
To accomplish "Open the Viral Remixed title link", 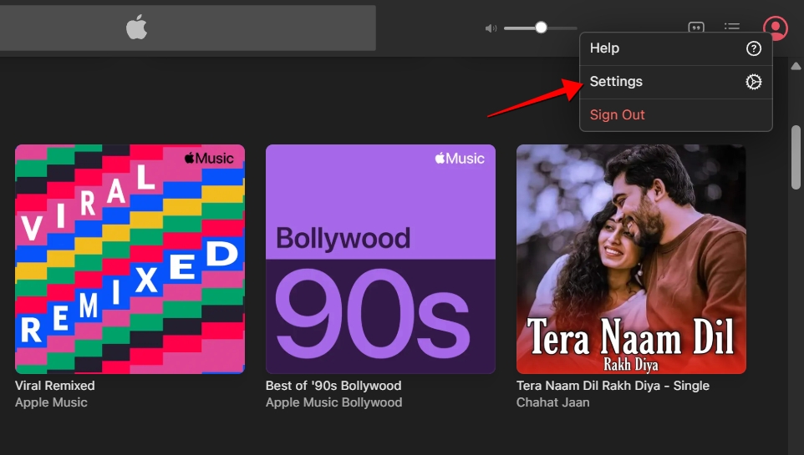I will click(x=55, y=386).
